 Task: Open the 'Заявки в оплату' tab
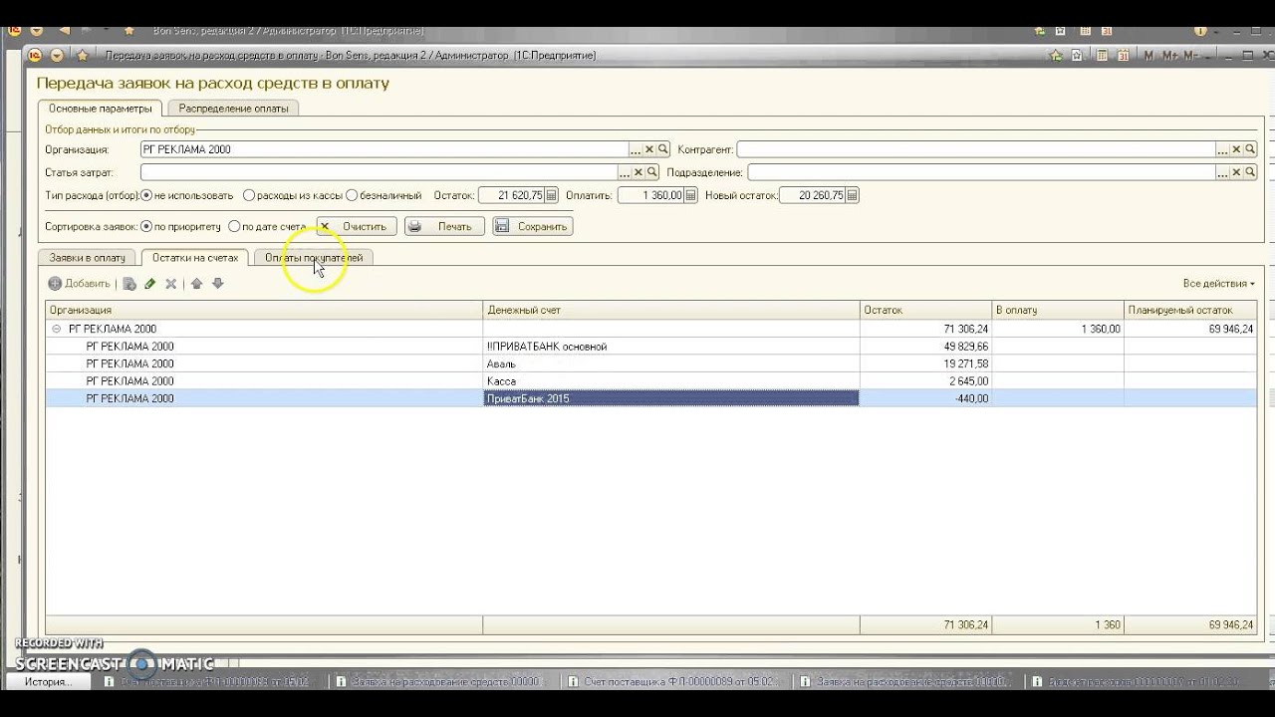[88, 257]
